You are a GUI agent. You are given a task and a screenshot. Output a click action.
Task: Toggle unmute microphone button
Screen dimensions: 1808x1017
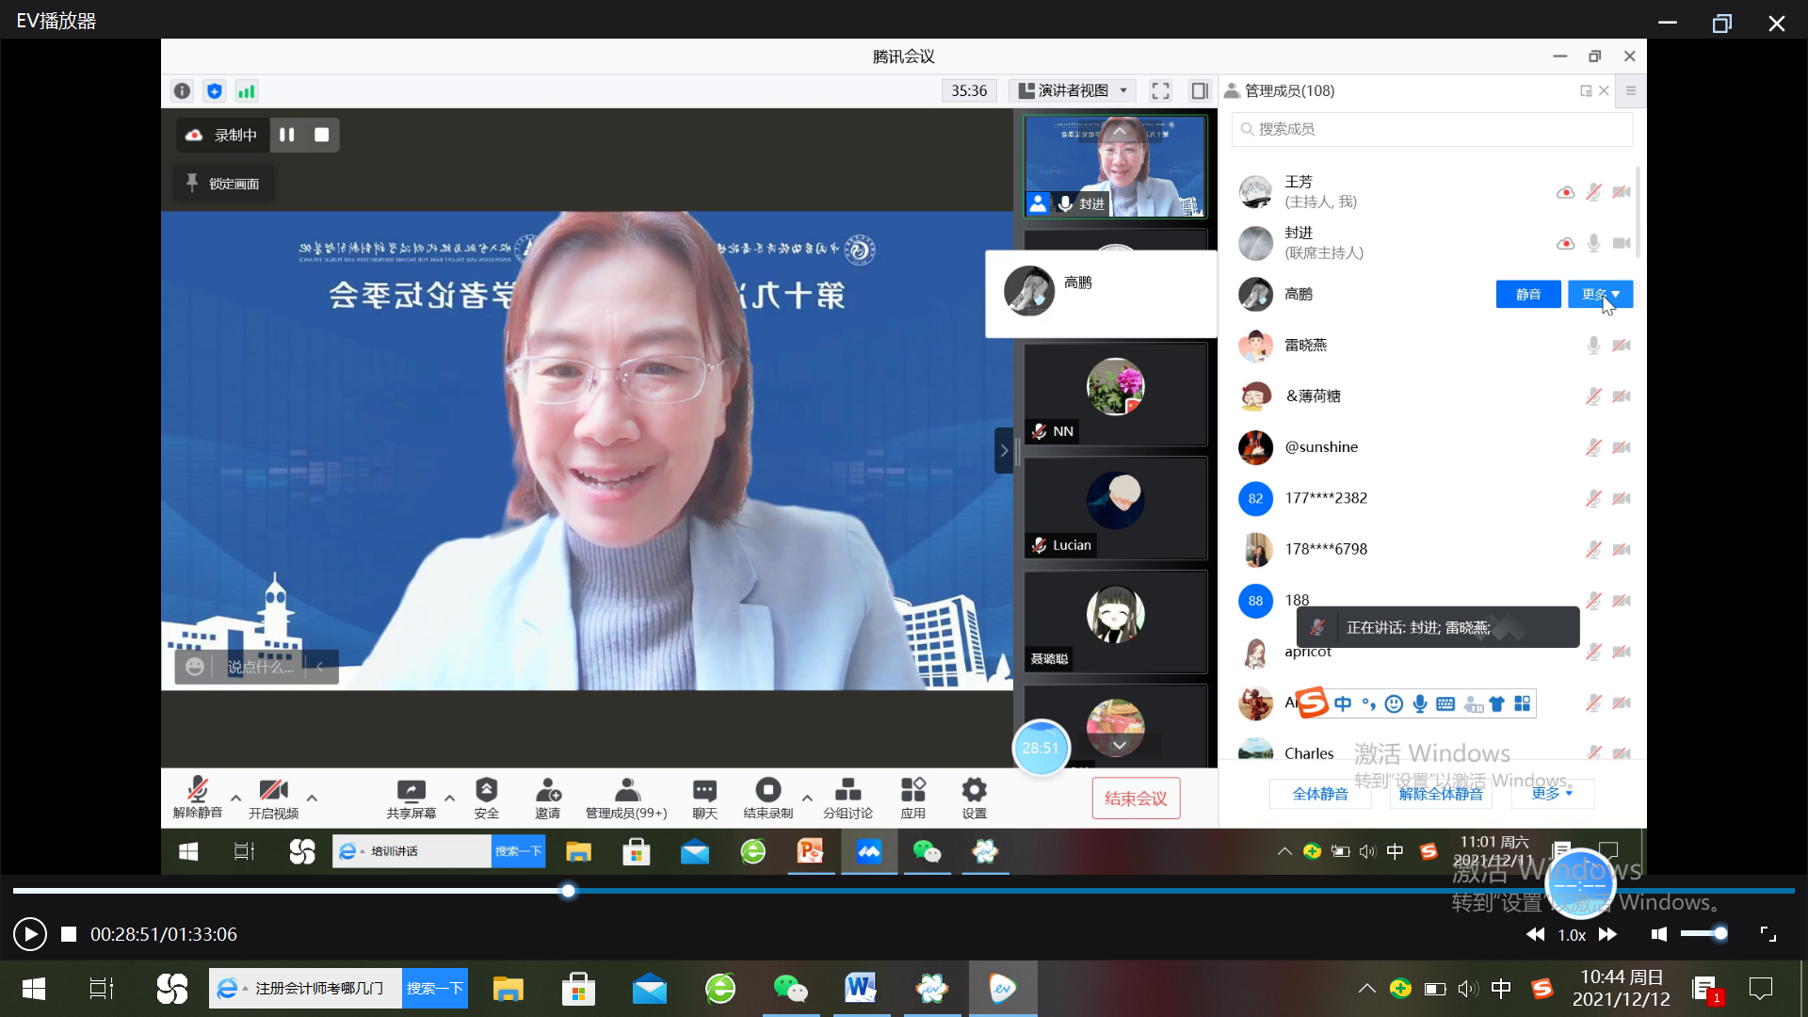198,791
